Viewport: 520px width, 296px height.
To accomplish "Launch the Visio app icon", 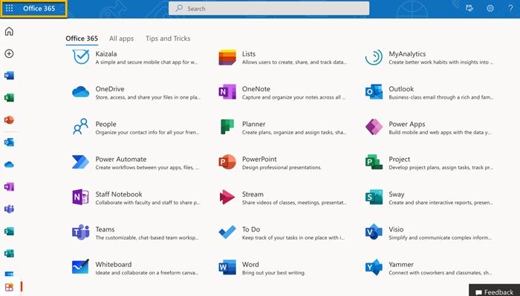I will [x=374, y=232].
